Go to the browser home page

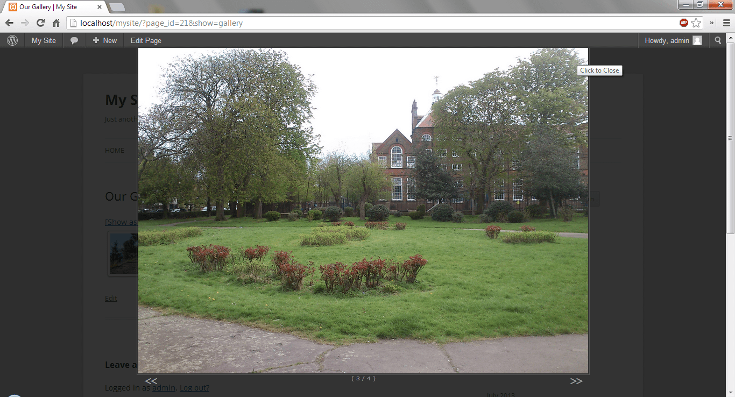click(56, 23)
